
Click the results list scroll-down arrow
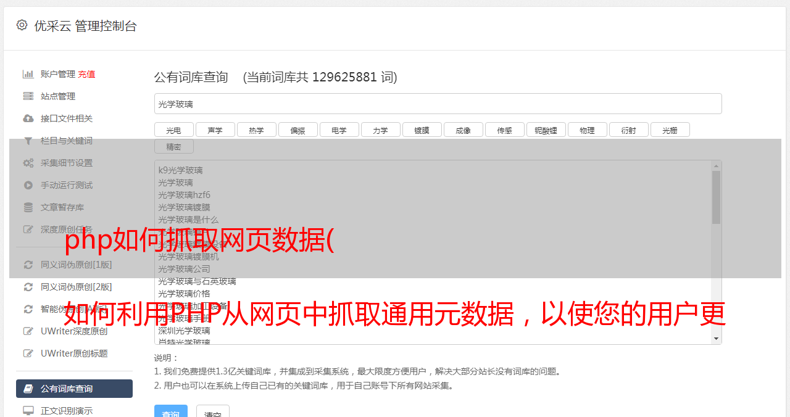click(x=716, y=339)
